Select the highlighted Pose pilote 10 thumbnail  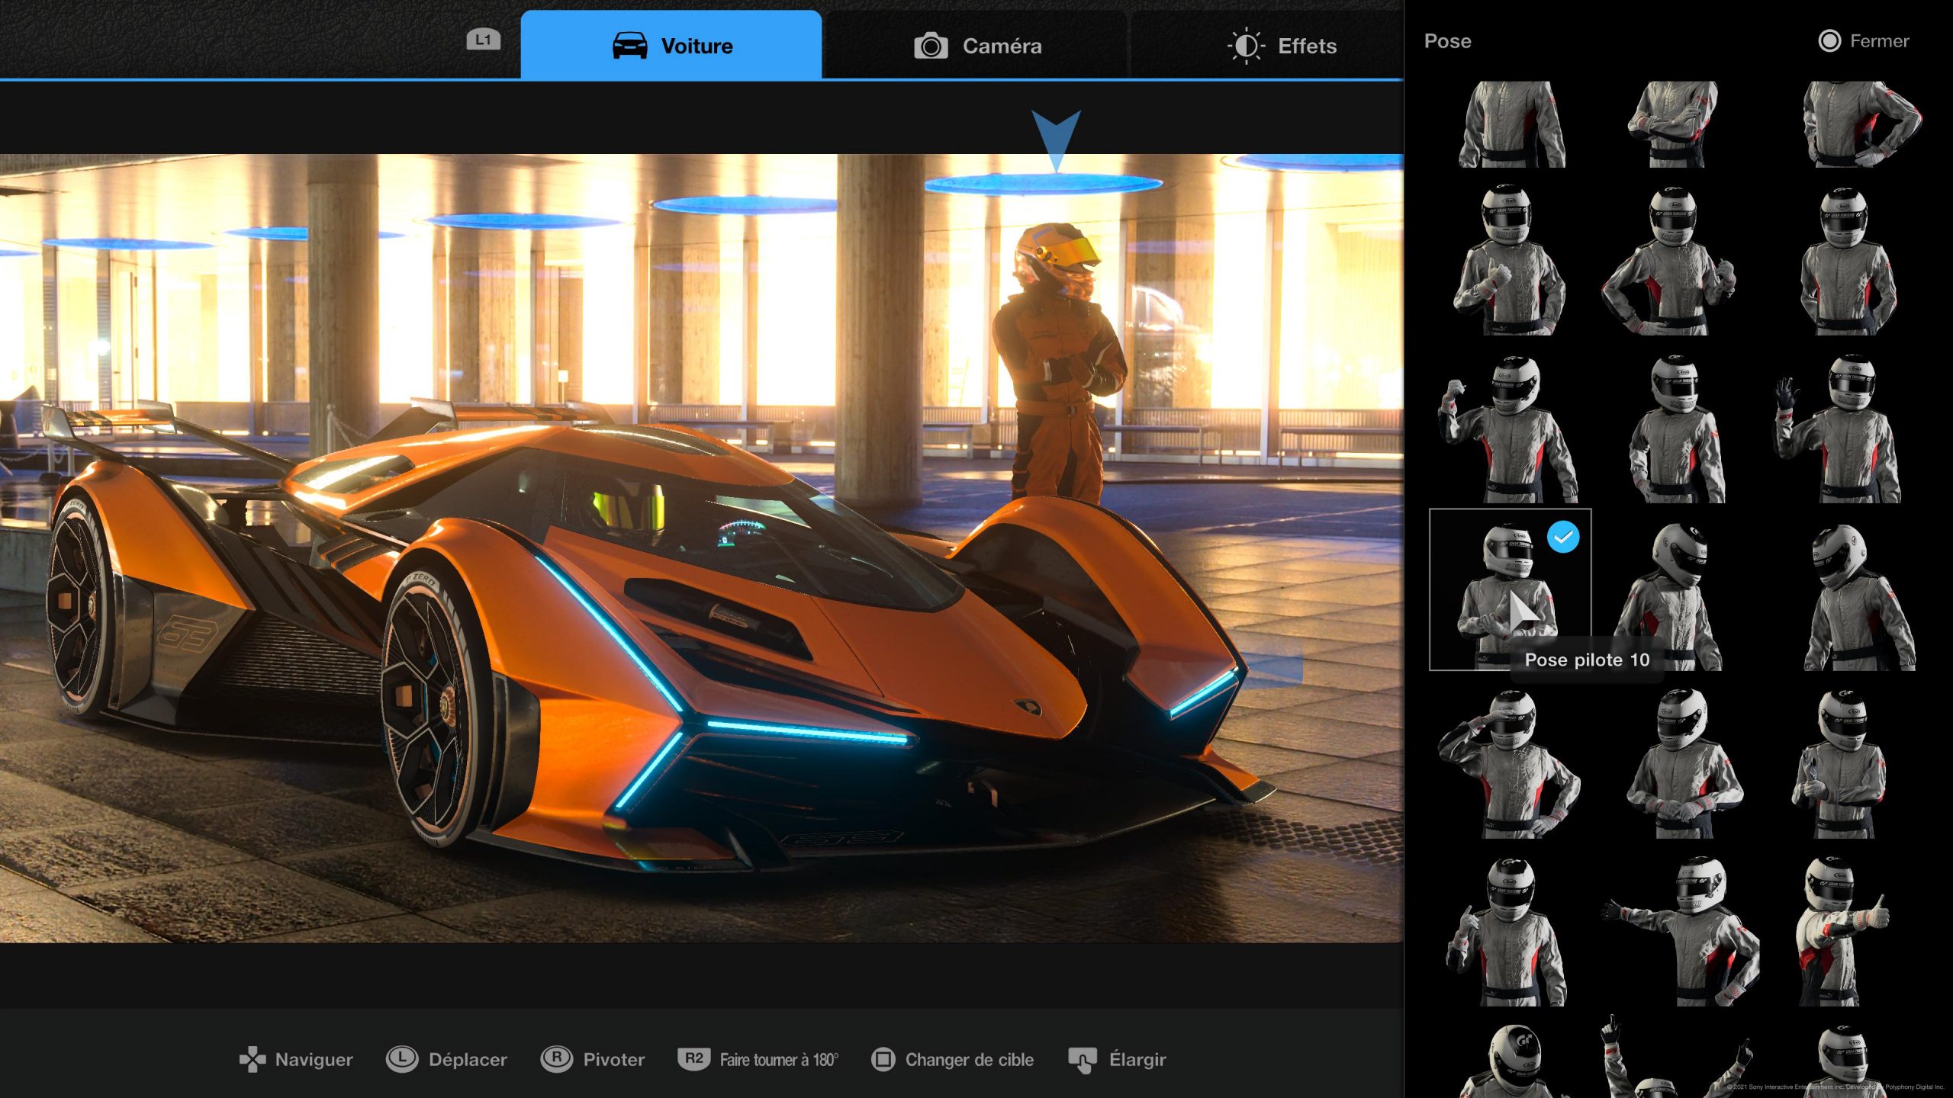click(1511, 589)
